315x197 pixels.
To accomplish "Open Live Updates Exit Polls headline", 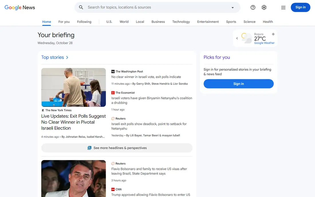I will click(74, 122).
